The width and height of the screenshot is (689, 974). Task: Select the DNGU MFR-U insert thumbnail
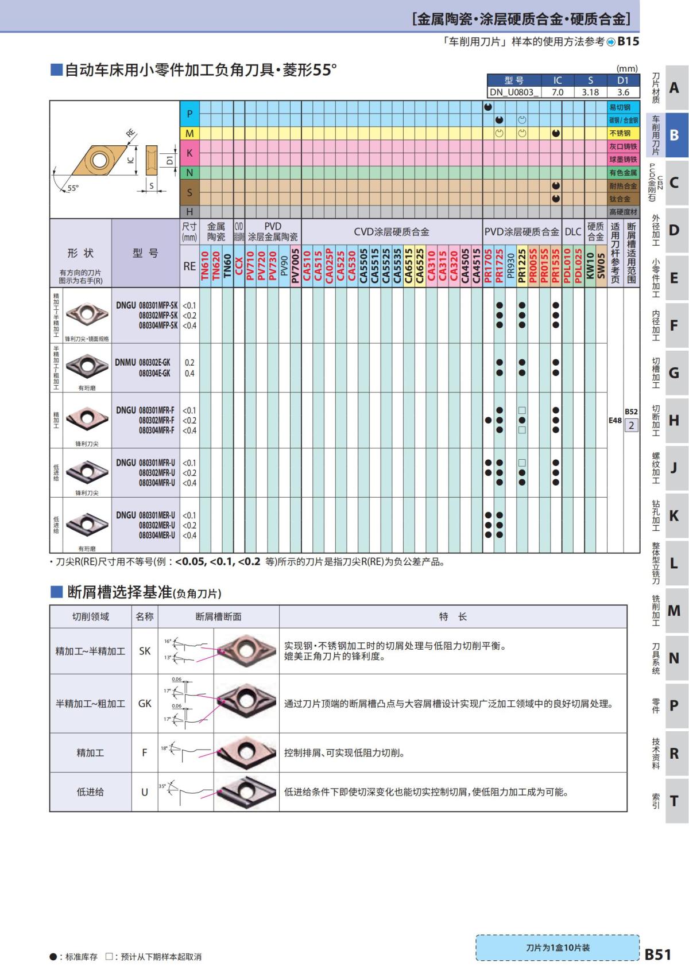[x=87, y=471]
